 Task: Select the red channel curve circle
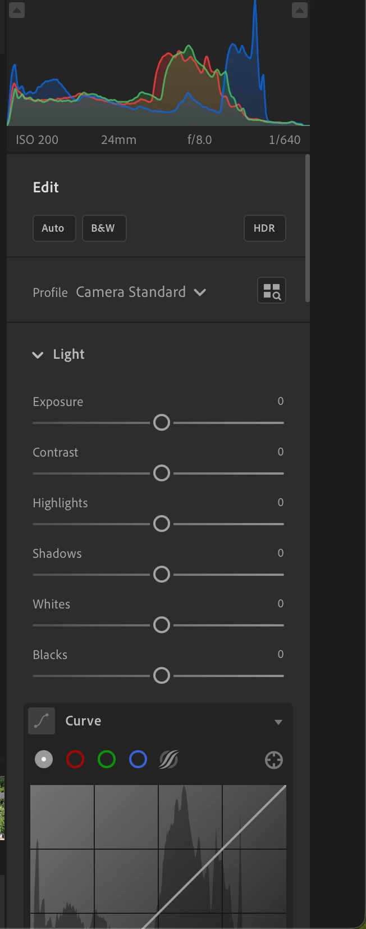(75, 760)
